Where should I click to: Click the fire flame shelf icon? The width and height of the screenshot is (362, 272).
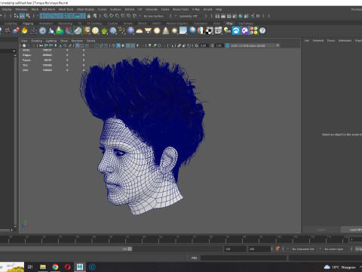24,31
